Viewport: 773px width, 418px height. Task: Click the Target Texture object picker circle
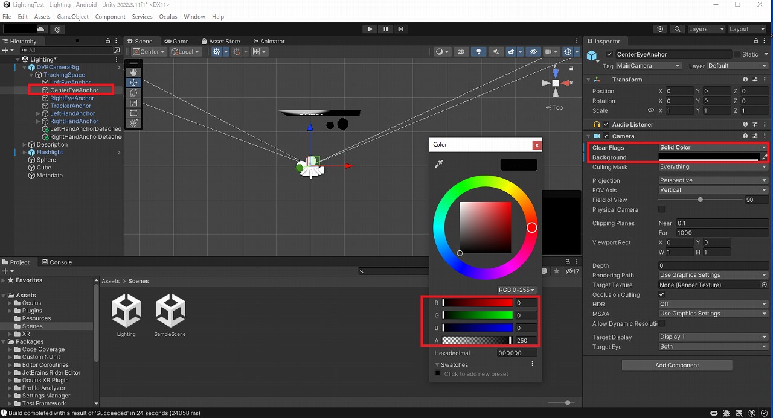[765, 285]
